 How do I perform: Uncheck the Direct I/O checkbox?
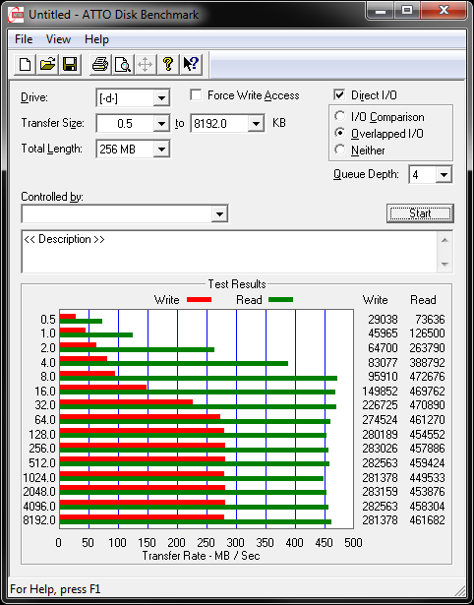pyautogui.click(x=339, y=94)
